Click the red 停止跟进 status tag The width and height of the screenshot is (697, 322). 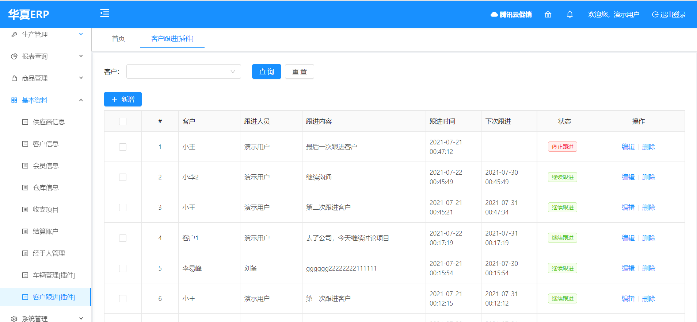(563, 147)
